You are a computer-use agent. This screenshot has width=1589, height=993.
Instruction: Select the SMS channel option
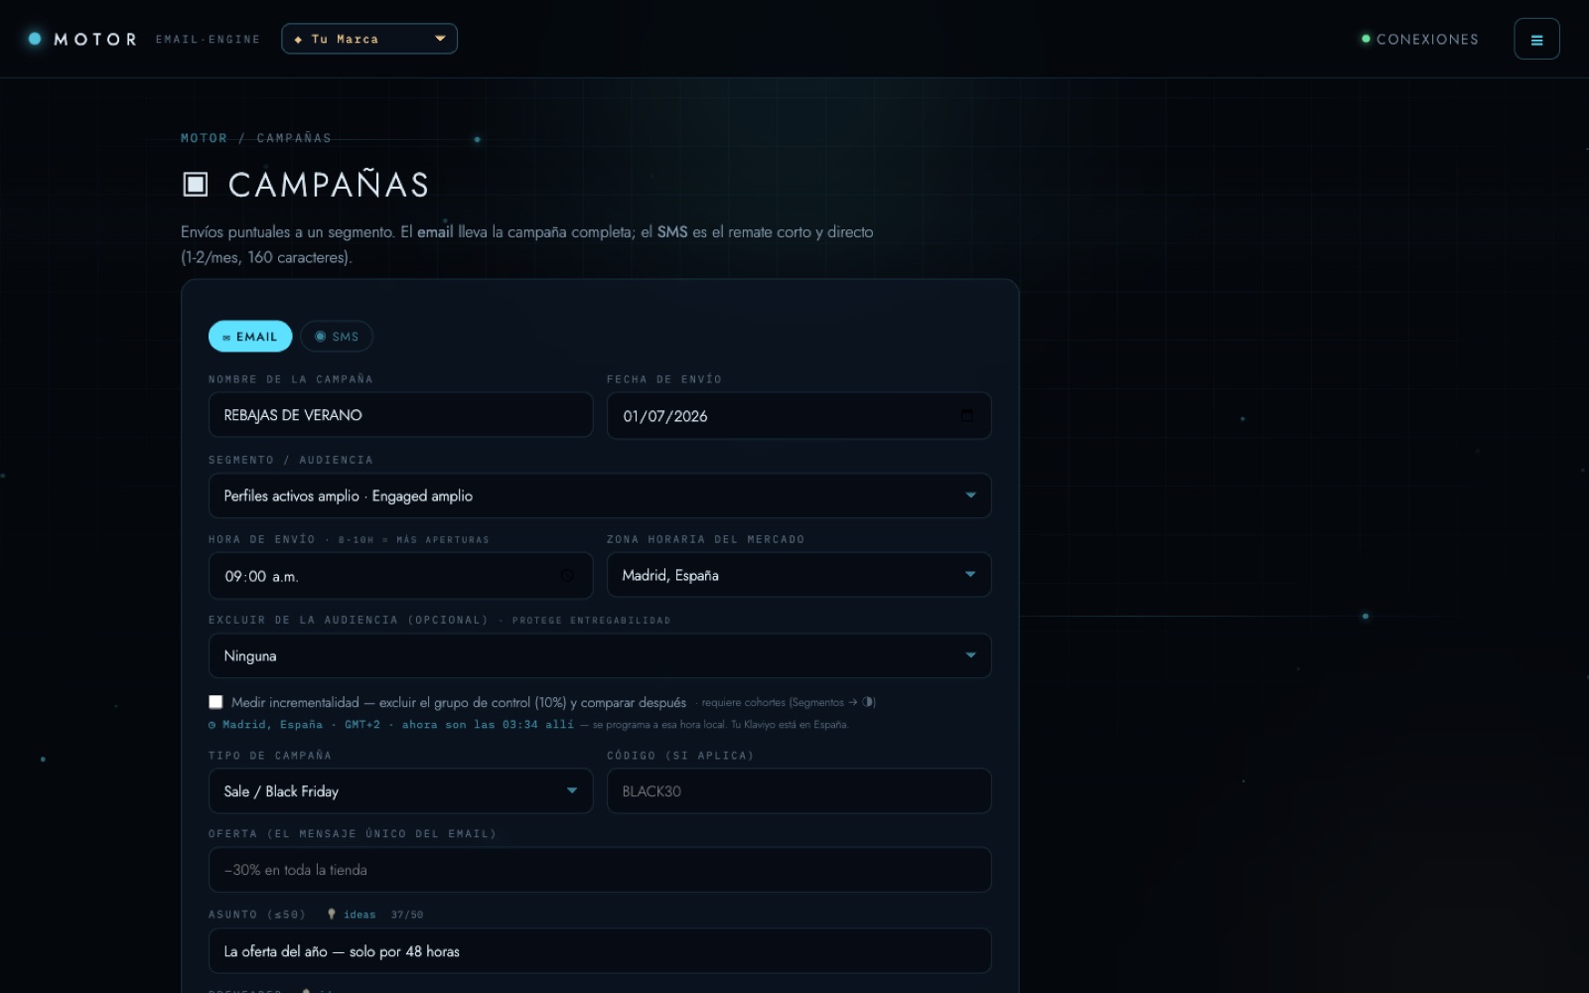point(337,337)
